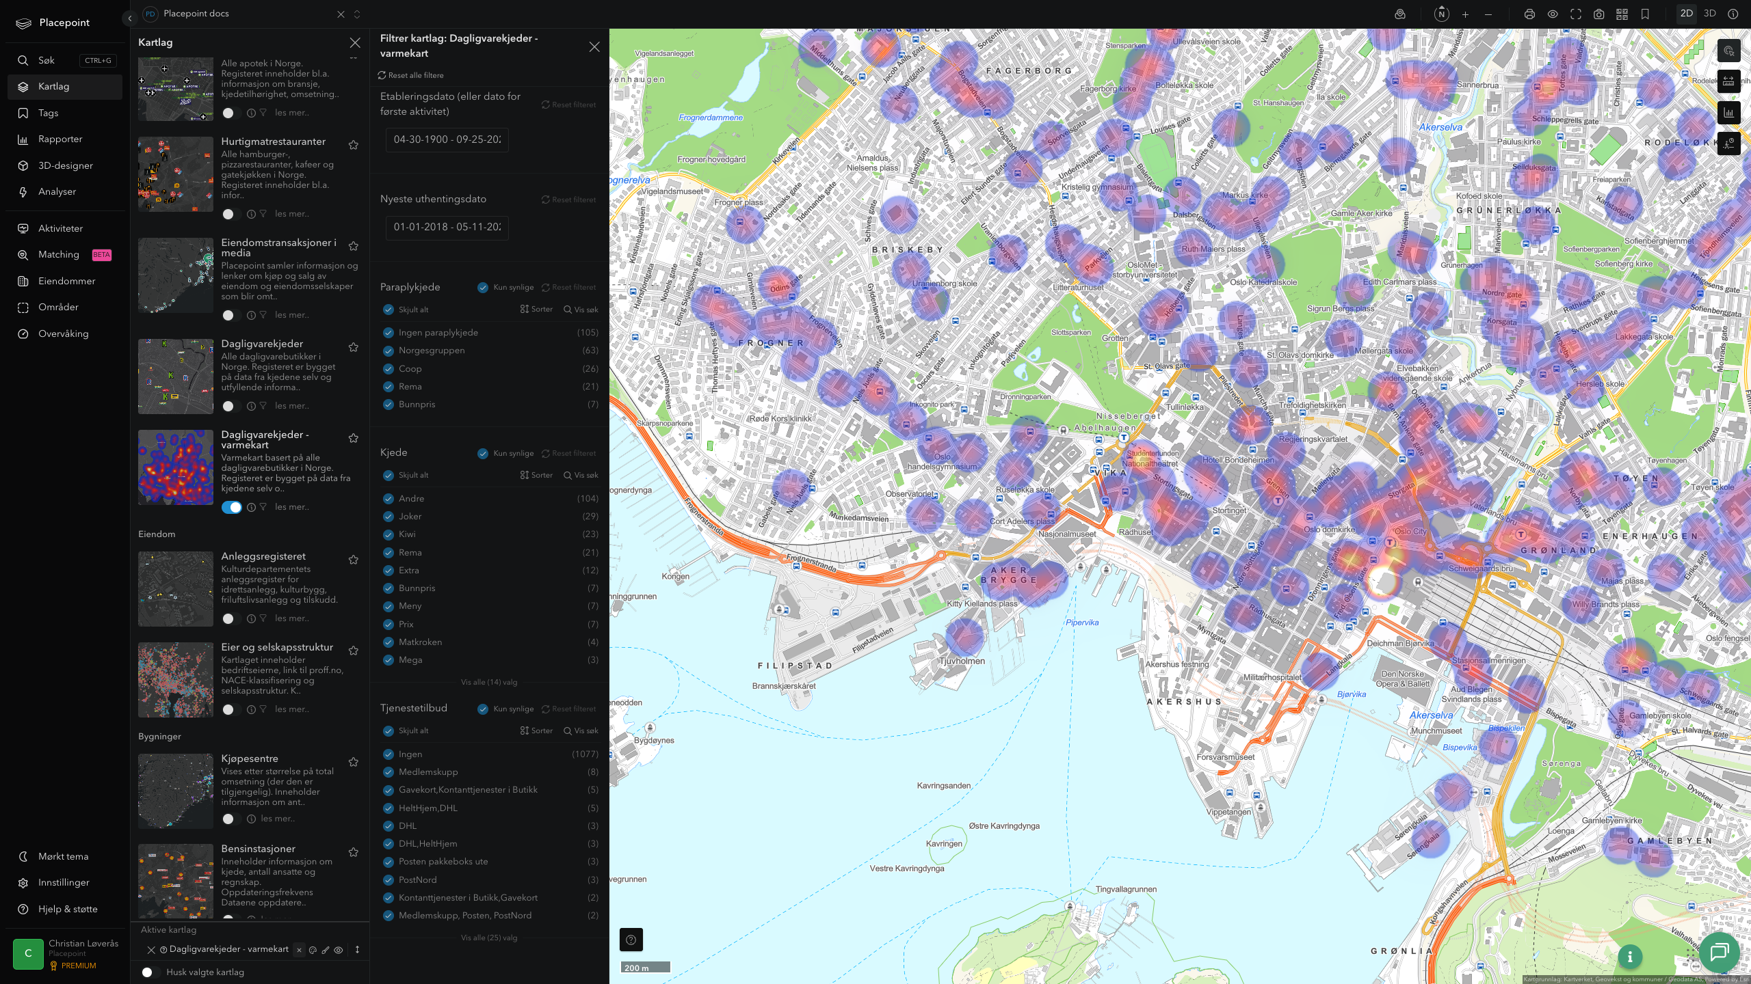Screen dimensions: 1751x984
Task: Expand les mer for Dagligvarekjeder - varmekart
Action: click(292, 507)
